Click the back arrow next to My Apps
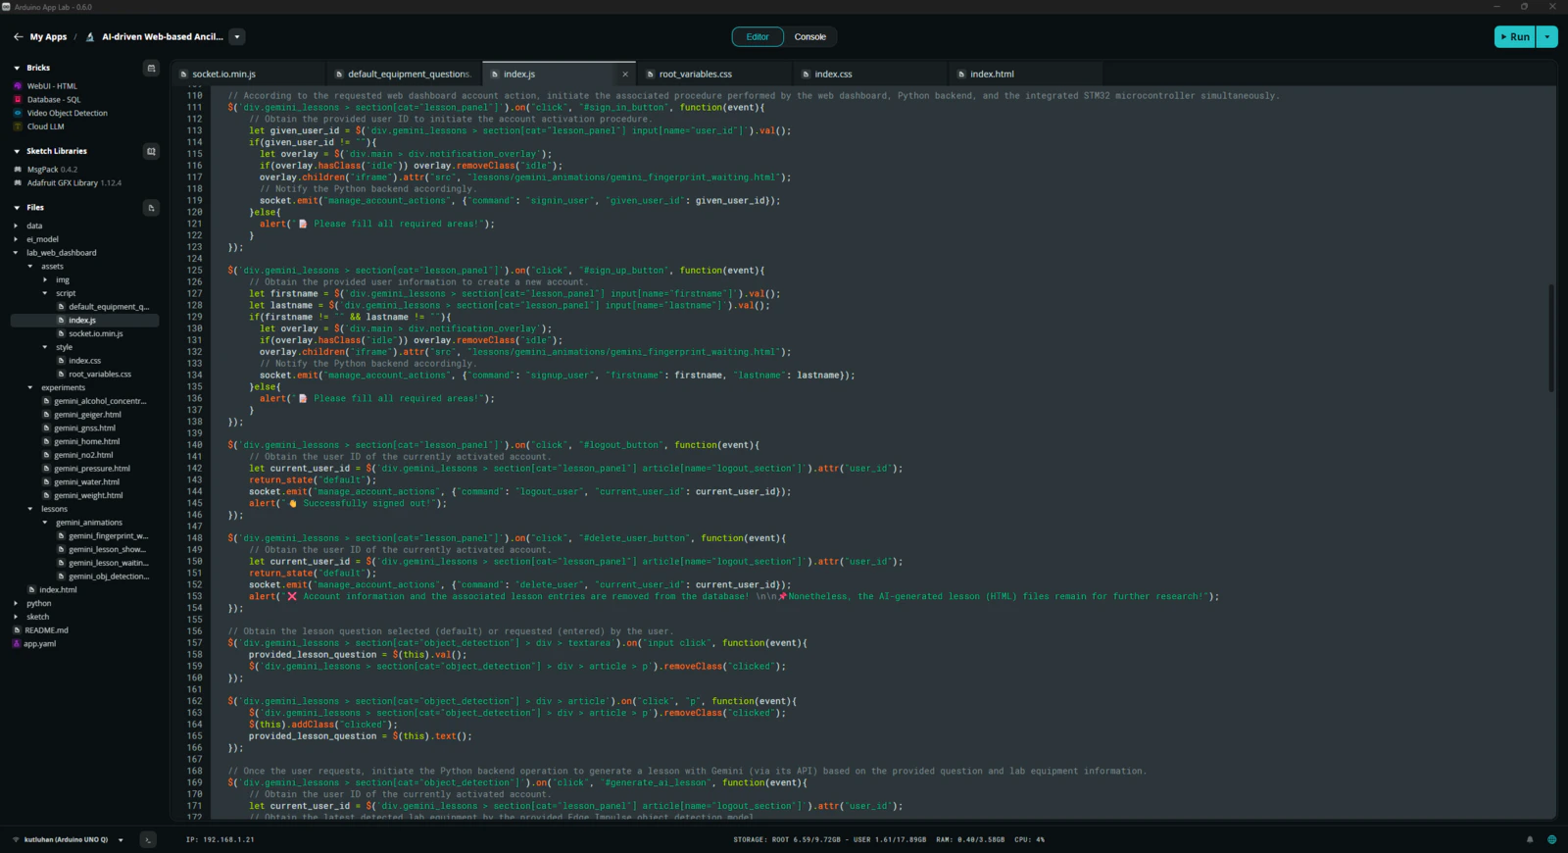Viewport: 1568px width, 853px height. coord(18,37)
